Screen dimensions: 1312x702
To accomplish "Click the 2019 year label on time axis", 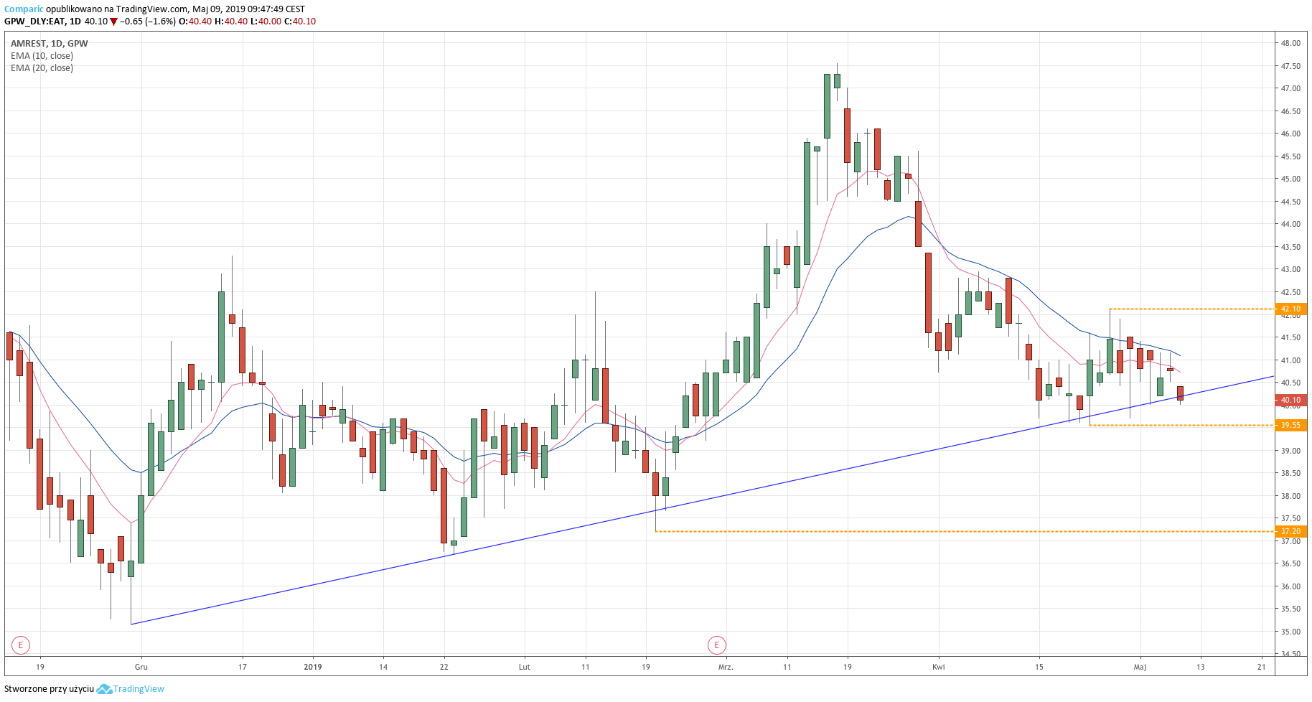I will [313, 667].
